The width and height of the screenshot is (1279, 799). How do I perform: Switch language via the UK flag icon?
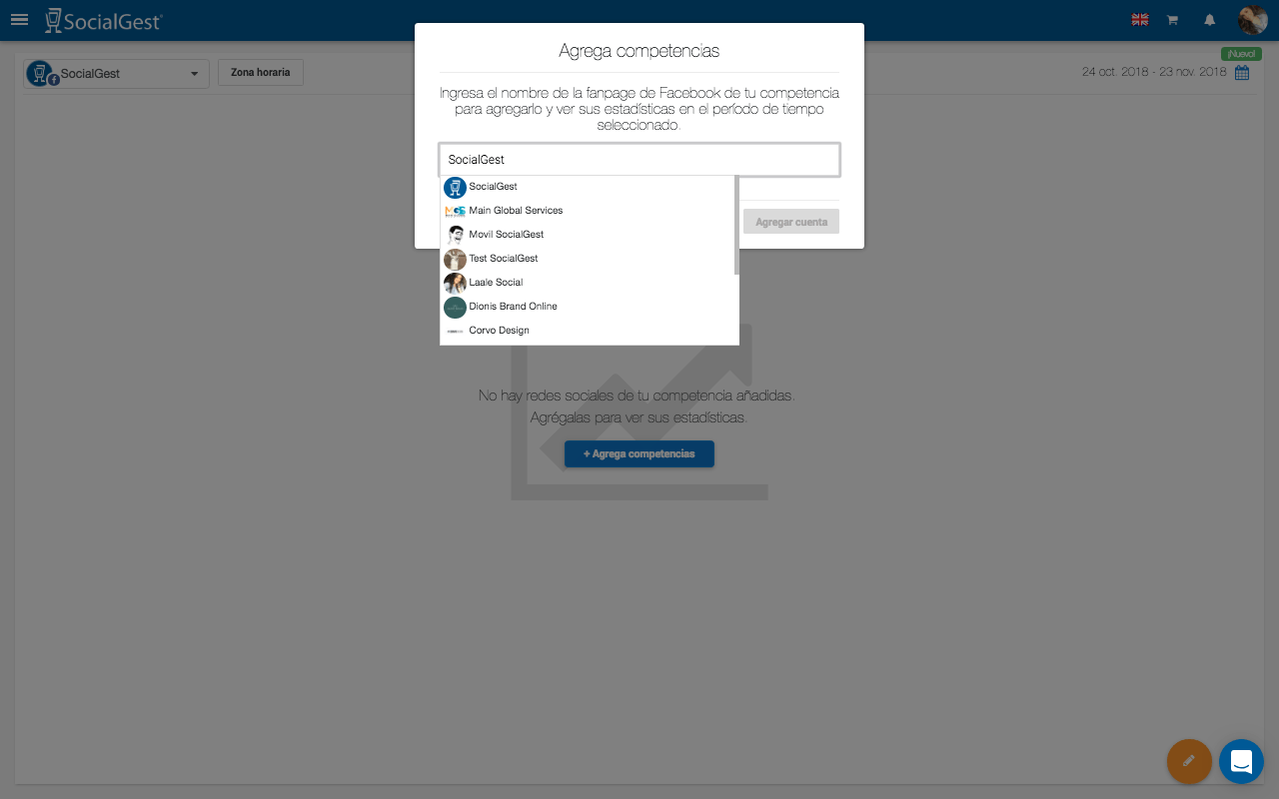click(1139, 20)
